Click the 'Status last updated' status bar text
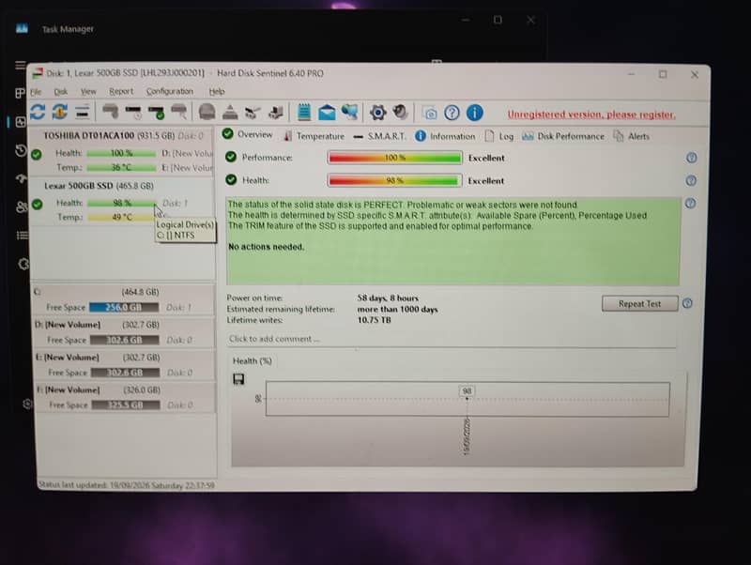751x565 pixels. [x=127, y=485]
